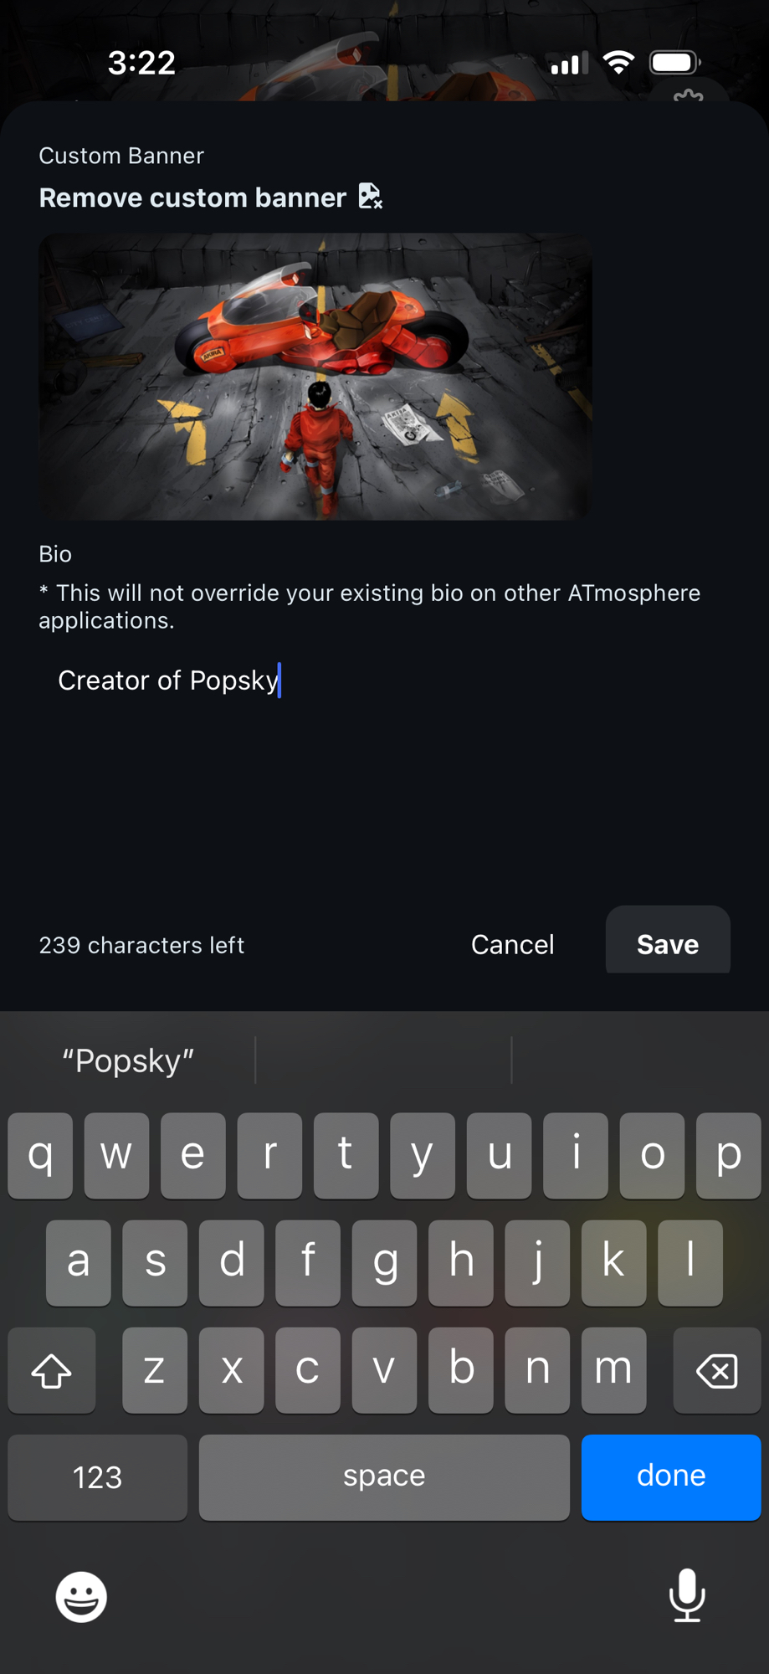The height and width of the screenshot is (1674, 769).
Task: Tap the battery status icon
Action: pyautogui.click(x=675, y=63)
